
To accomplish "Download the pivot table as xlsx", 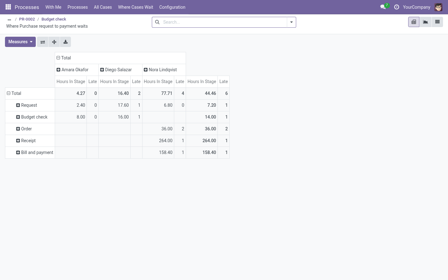I will point(65,42).
